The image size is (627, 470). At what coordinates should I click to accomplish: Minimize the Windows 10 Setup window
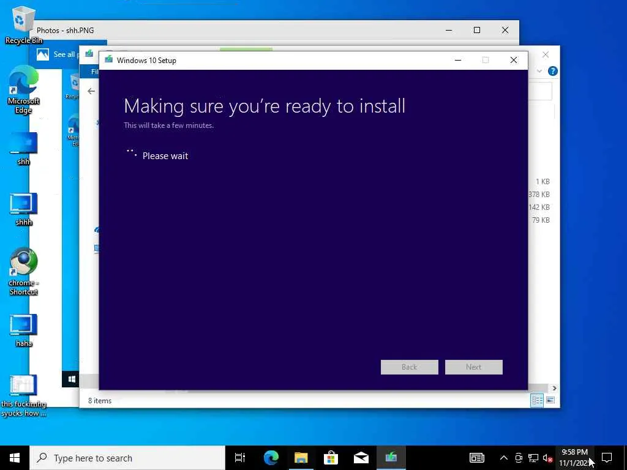(458, 60)
